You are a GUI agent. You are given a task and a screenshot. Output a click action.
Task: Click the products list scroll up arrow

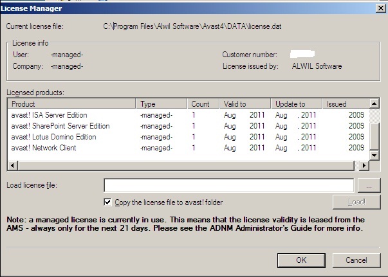pos(374,103)
